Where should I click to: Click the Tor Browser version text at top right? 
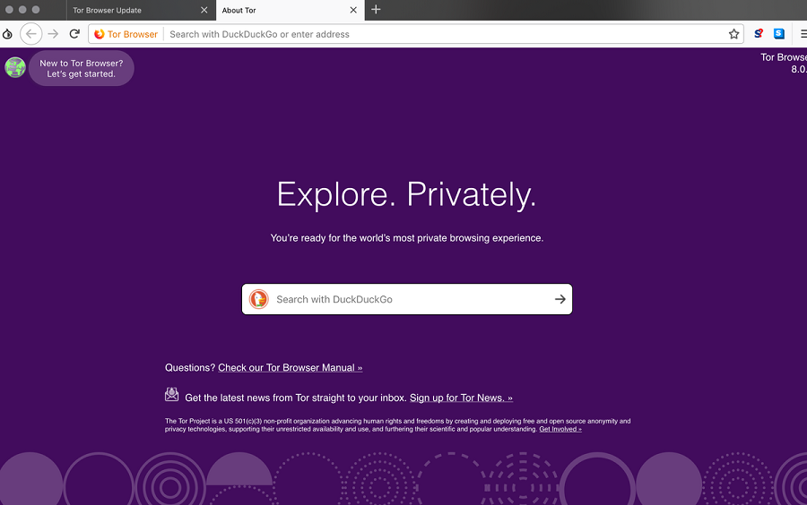click(784, 64)
